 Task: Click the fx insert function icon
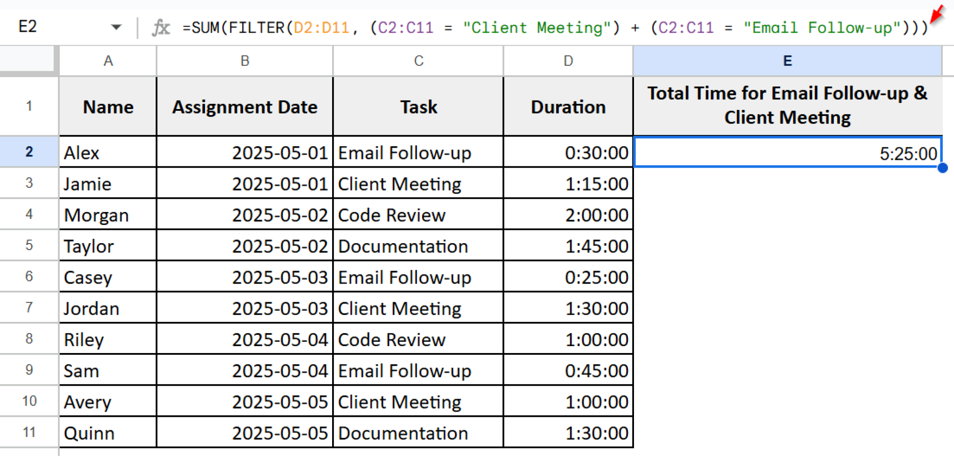pyautogui.click(x=160, y=27)
